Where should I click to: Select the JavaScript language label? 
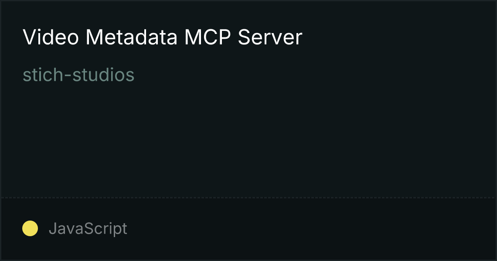pos(88,228)
